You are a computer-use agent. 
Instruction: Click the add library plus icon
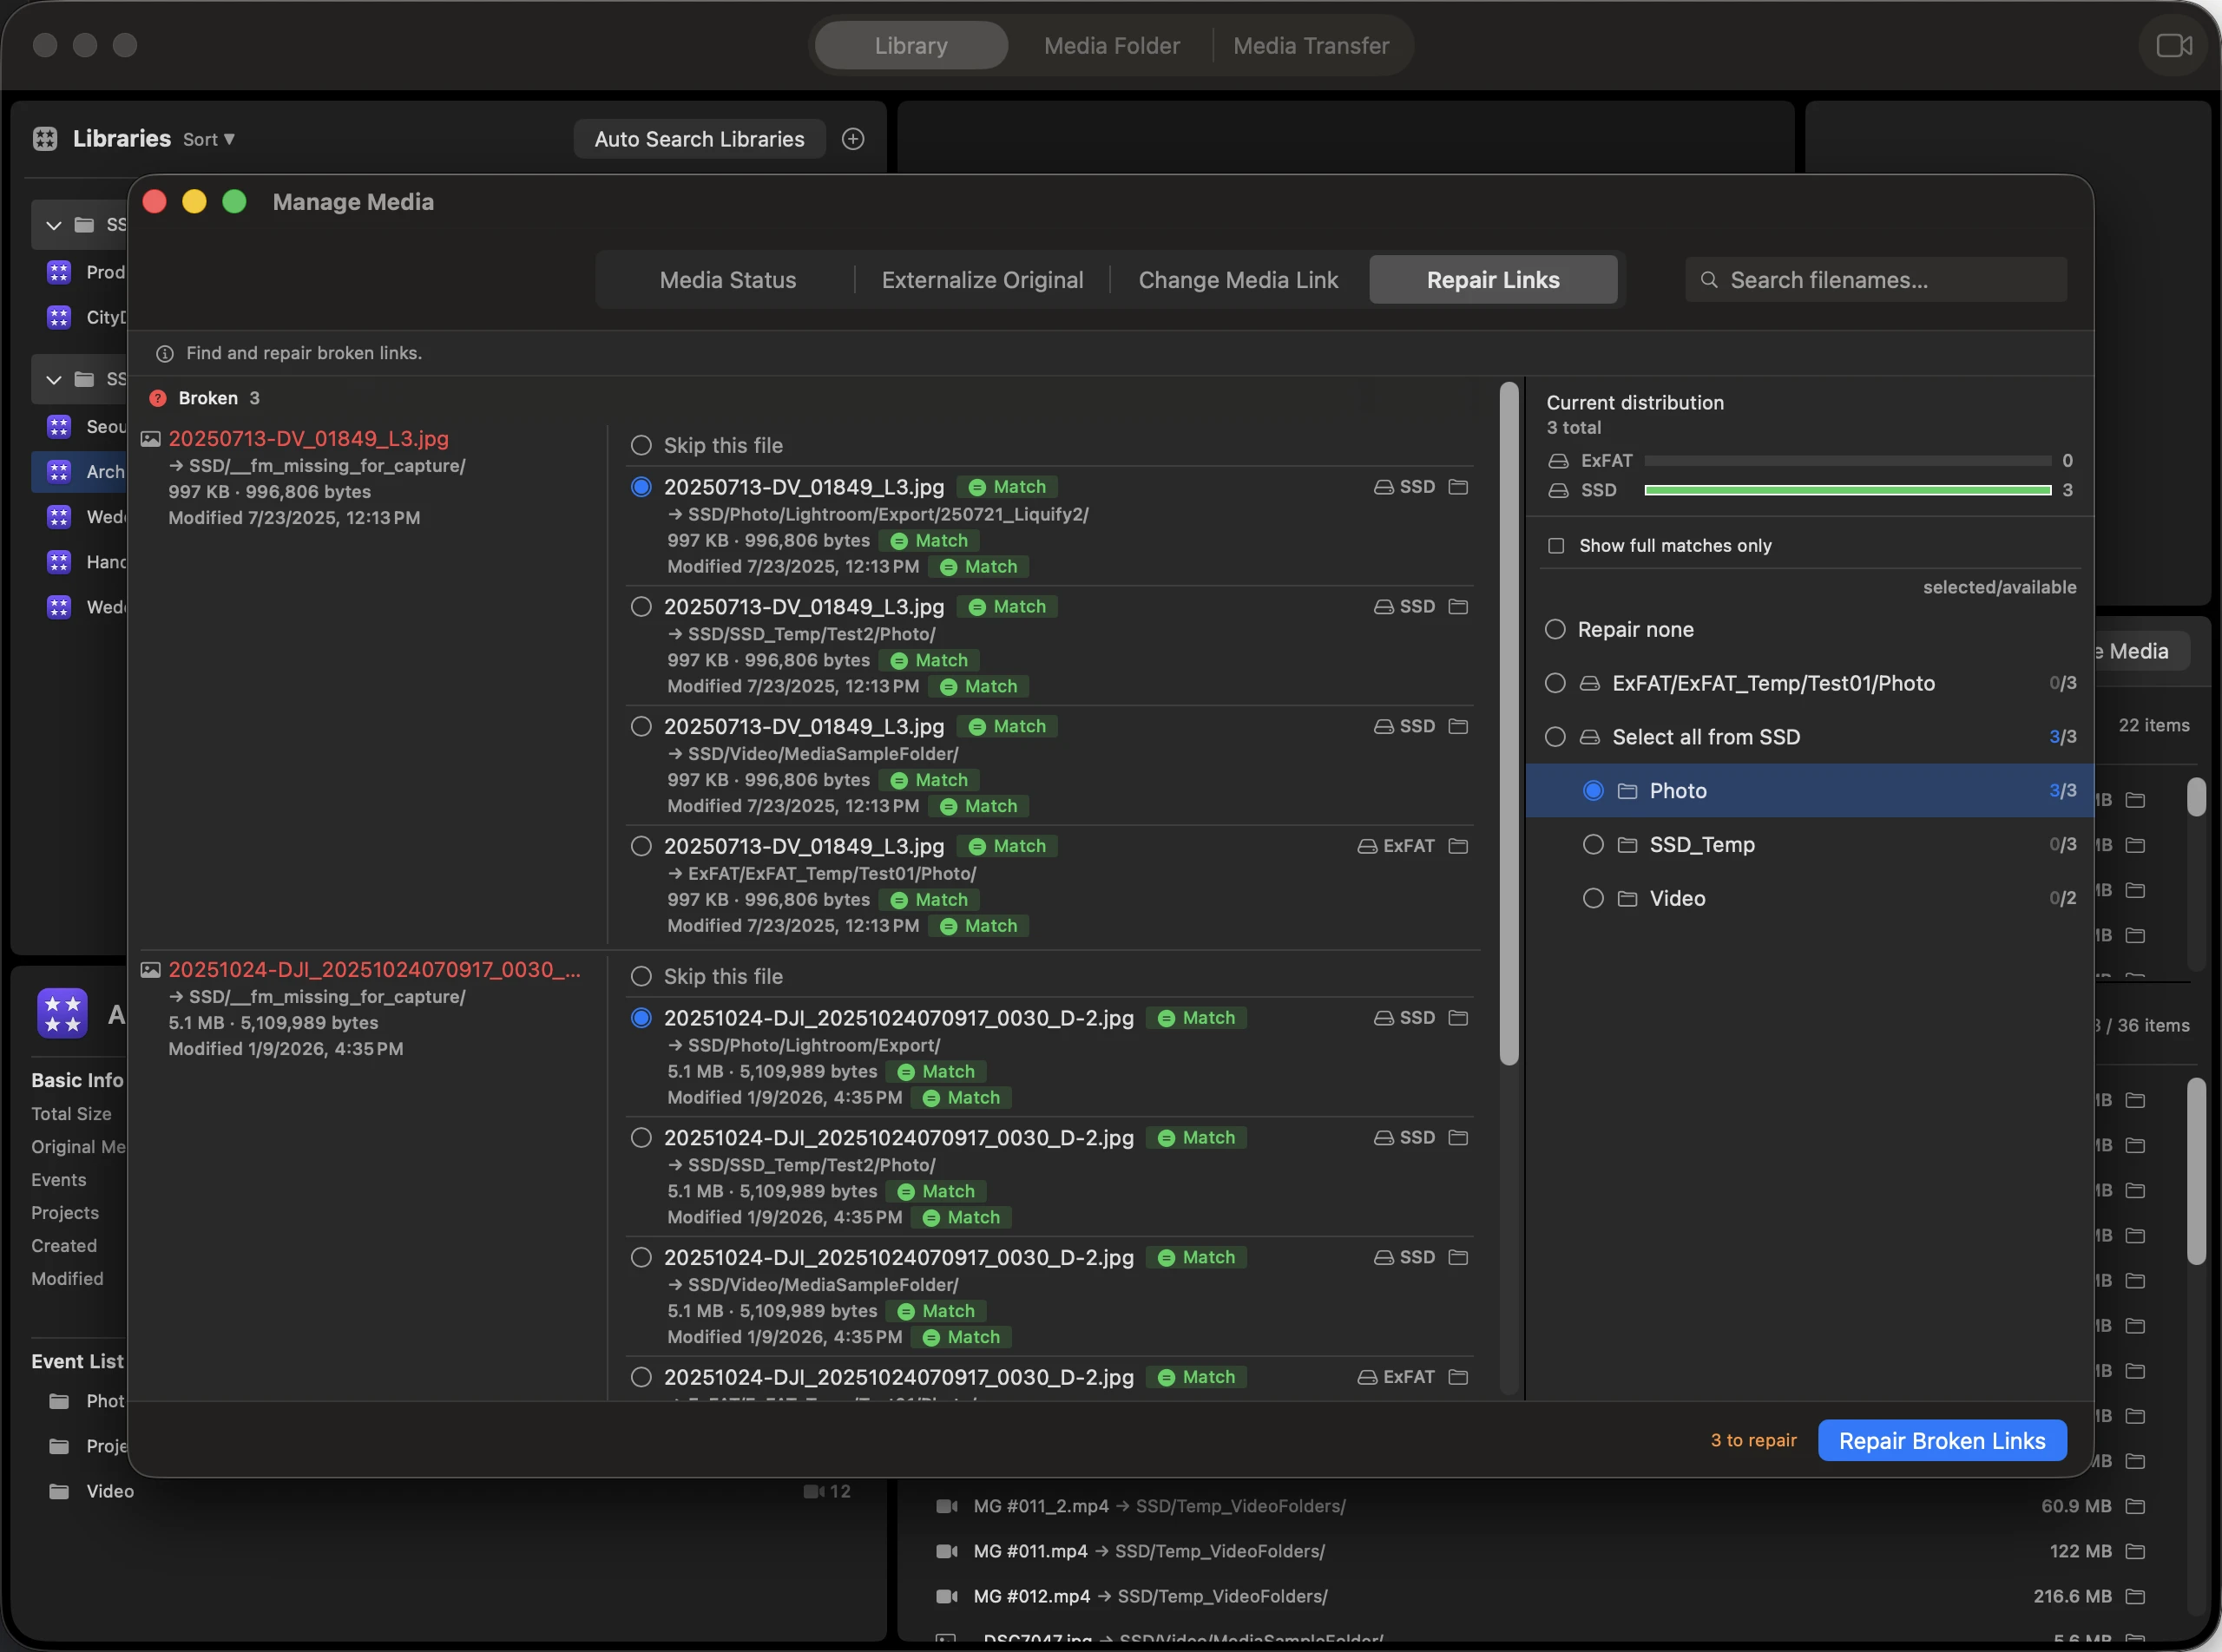click(x=852, y=139)
